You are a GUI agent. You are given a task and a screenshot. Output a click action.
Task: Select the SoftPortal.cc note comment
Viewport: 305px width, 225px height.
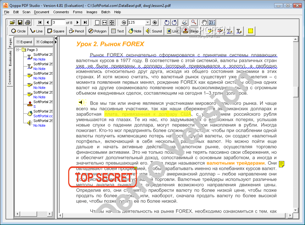pyautogui.click(x=40, y=113)
